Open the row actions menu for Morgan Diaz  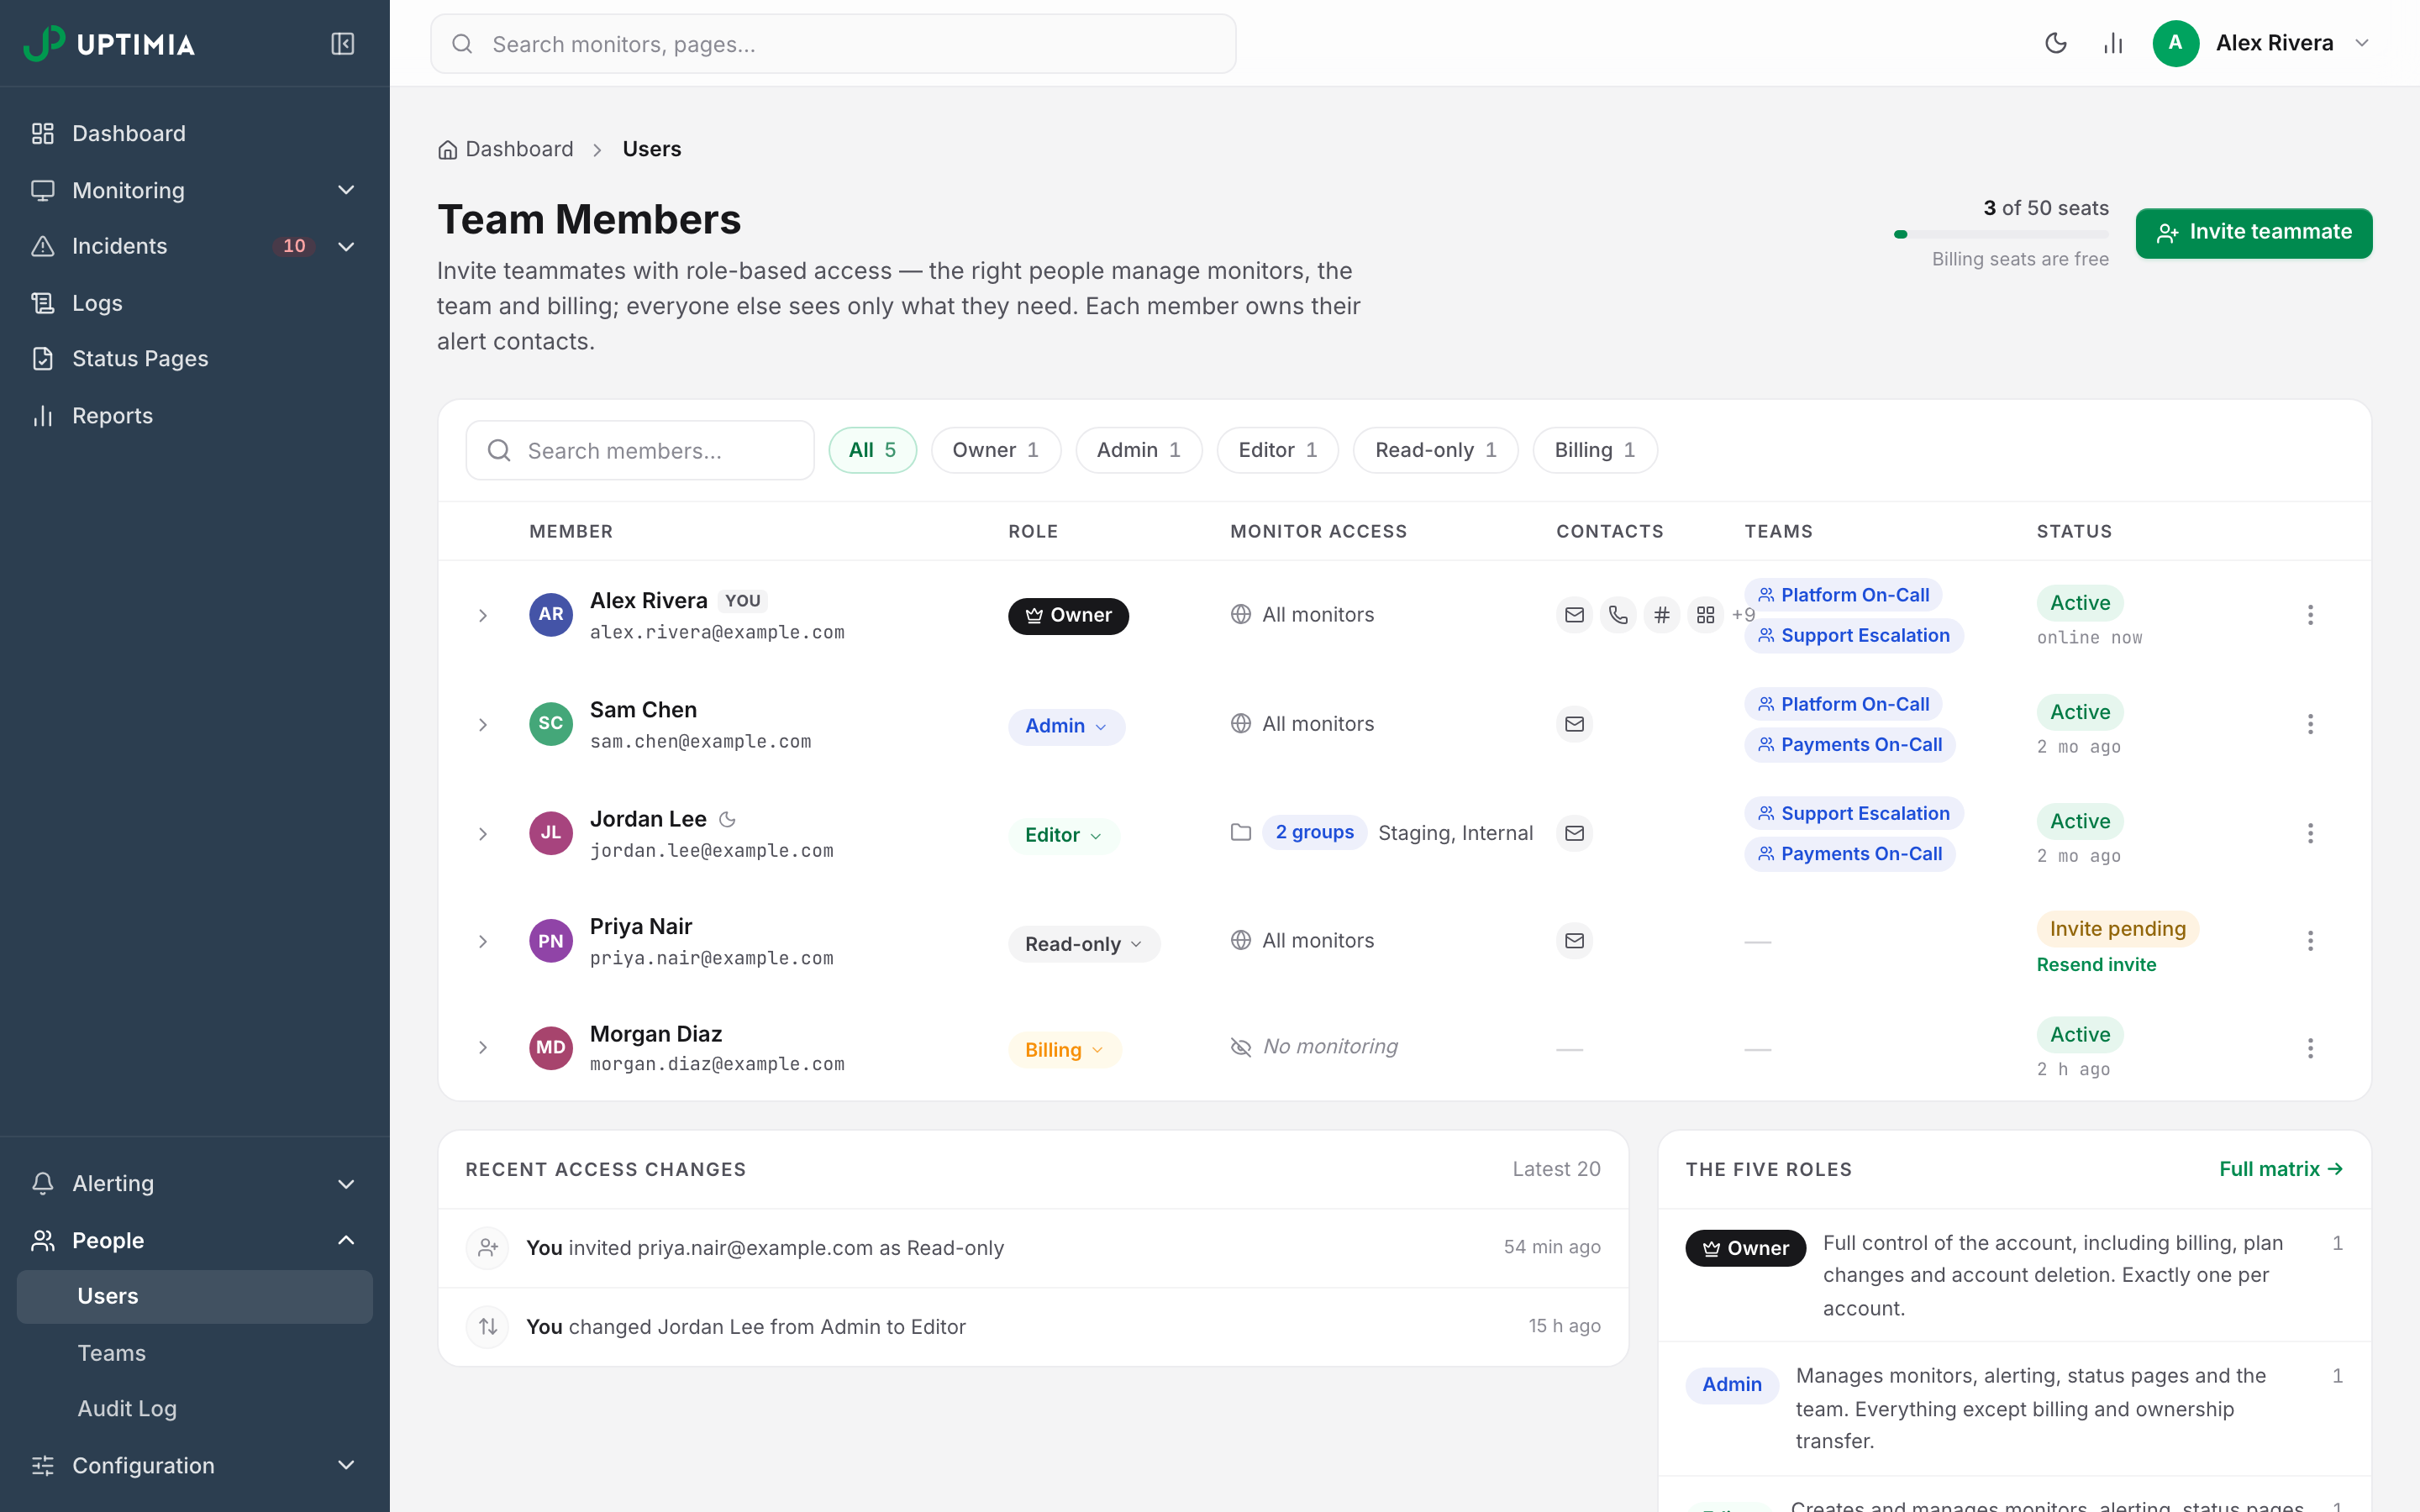(x=2310, y=1048)
